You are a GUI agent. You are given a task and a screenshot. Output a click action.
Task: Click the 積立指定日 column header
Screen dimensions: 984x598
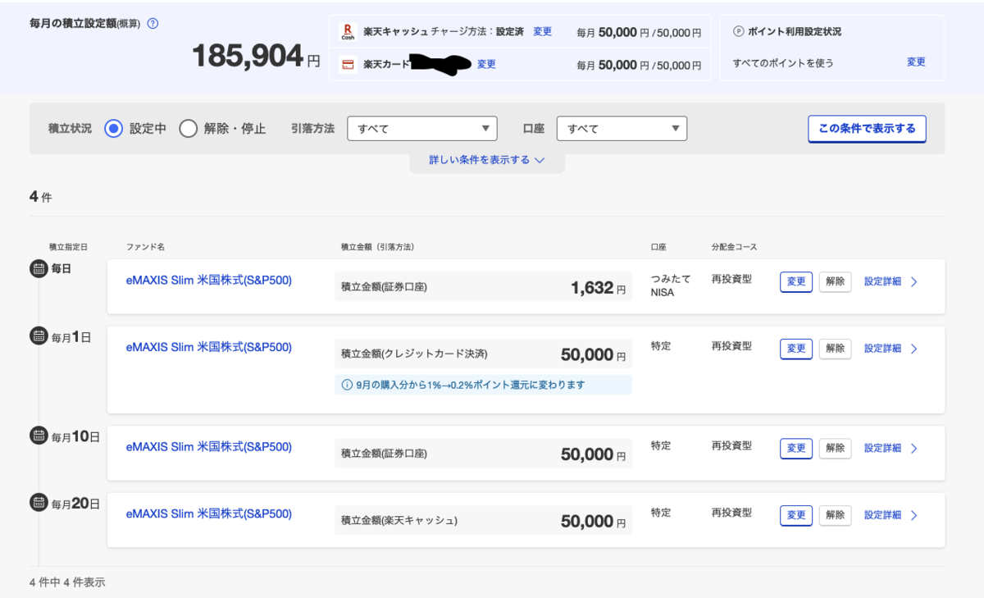point(68,247)
